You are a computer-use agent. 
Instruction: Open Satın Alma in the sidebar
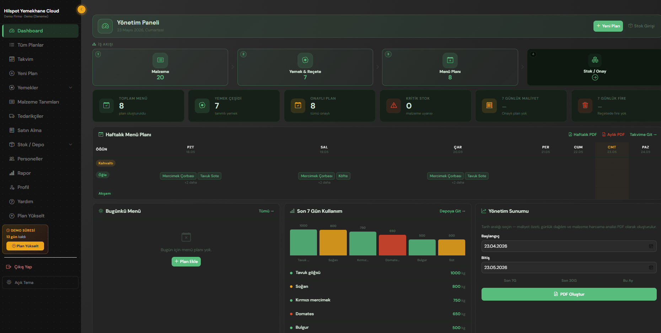click(x=40, y=130)
